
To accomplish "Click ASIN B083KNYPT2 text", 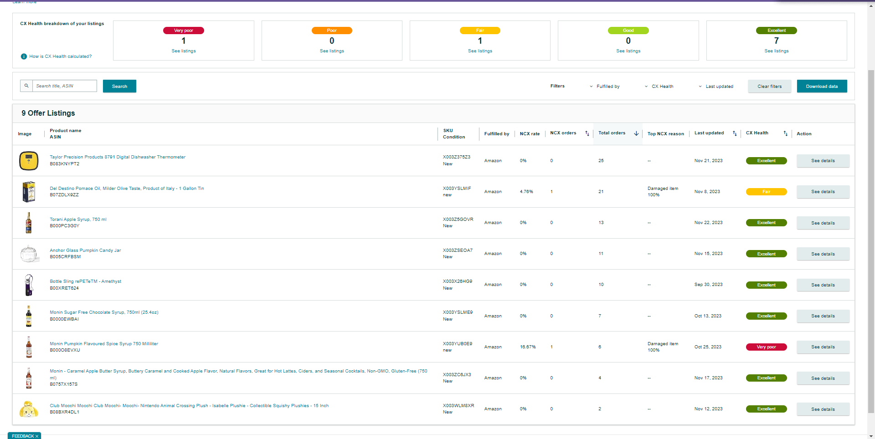I will tap(64, 164).
